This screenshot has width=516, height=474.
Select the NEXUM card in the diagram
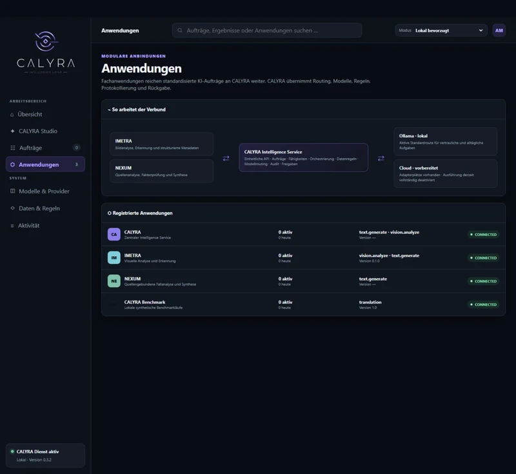pos(162,171)
